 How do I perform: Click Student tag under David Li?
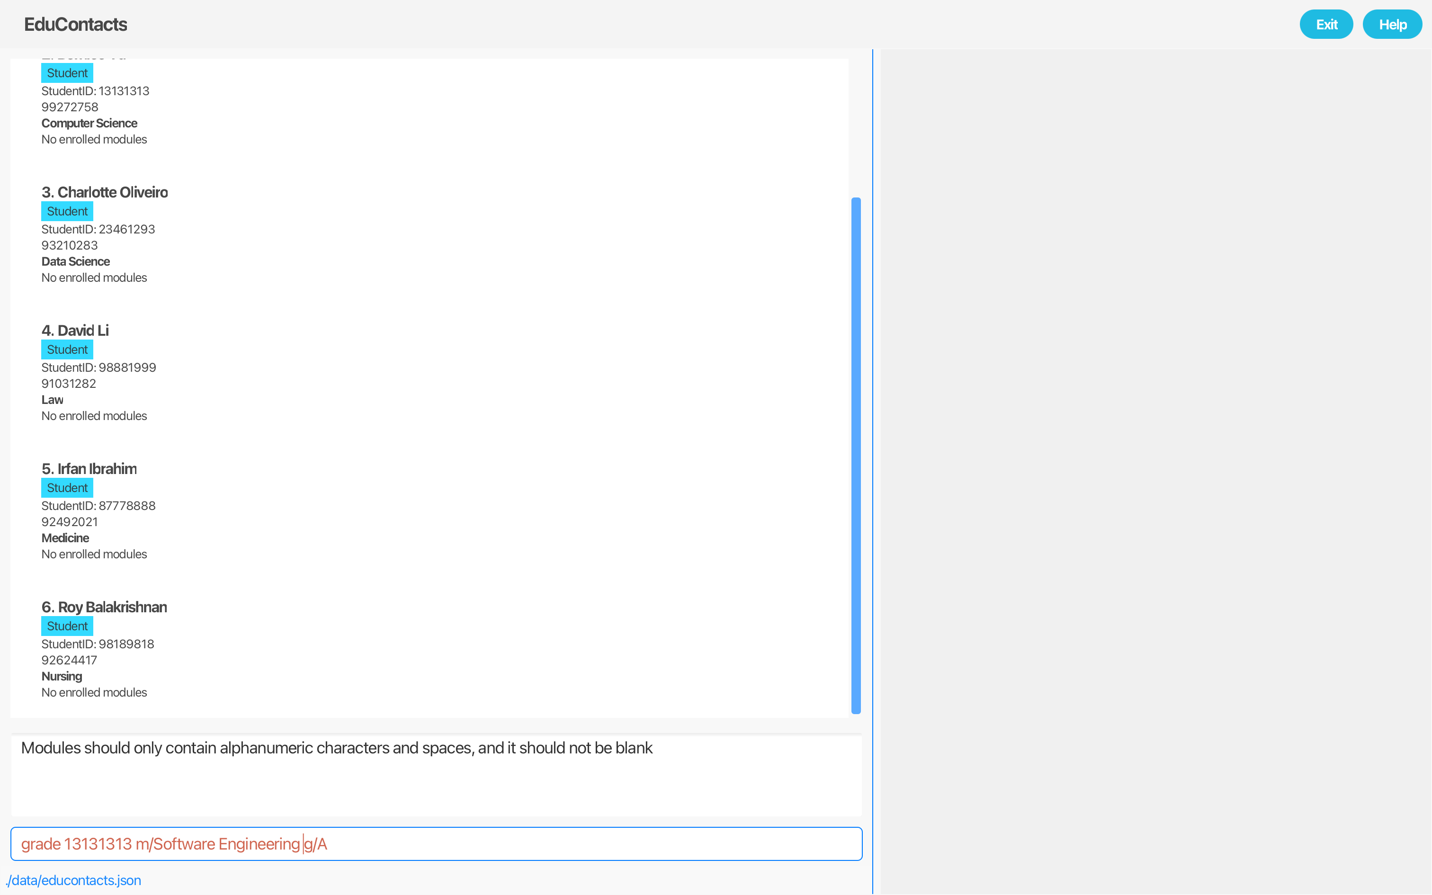67,350
